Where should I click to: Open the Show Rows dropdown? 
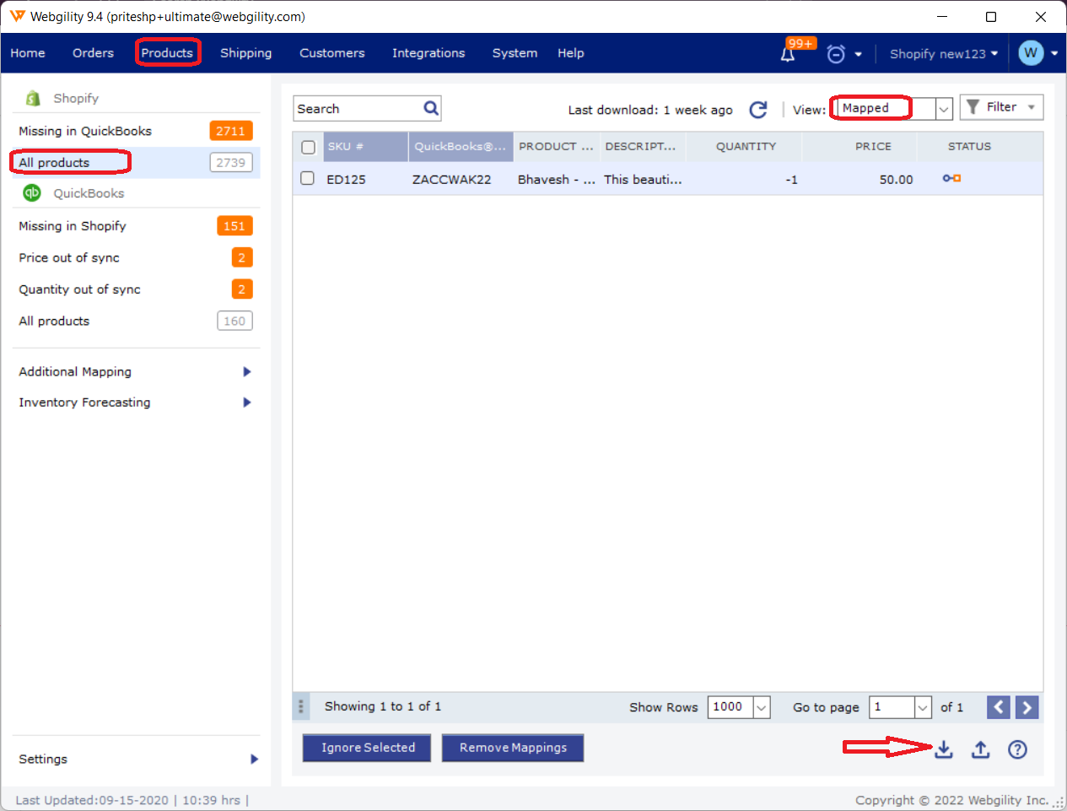[x=762, y=707]
